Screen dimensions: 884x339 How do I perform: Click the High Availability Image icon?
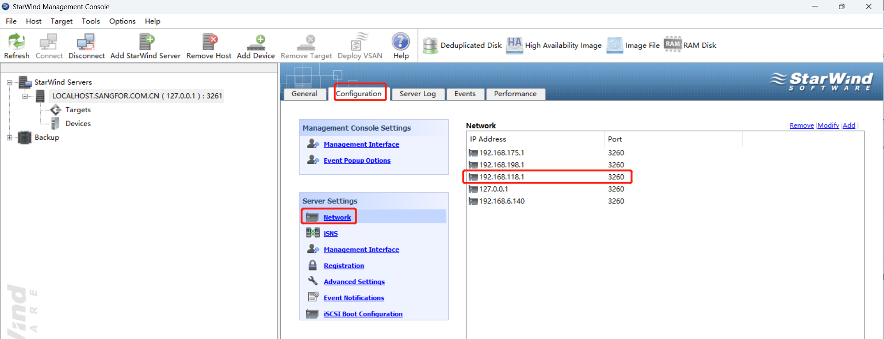514,45
